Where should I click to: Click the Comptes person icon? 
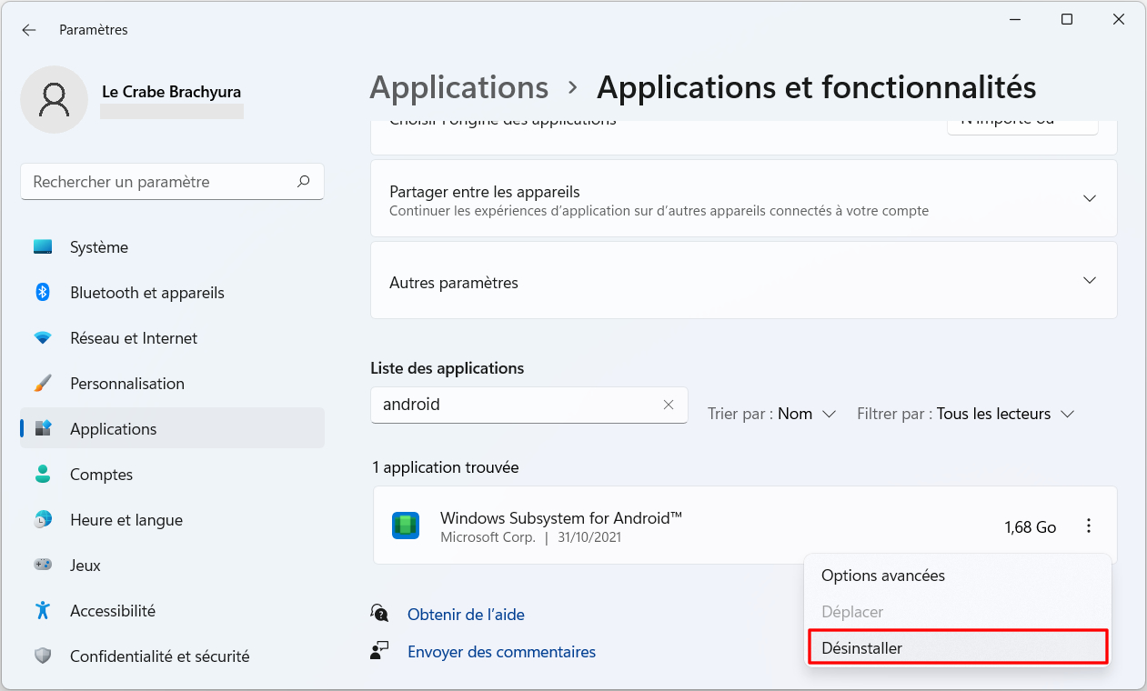pyautogui.click(x=43, y=474)
